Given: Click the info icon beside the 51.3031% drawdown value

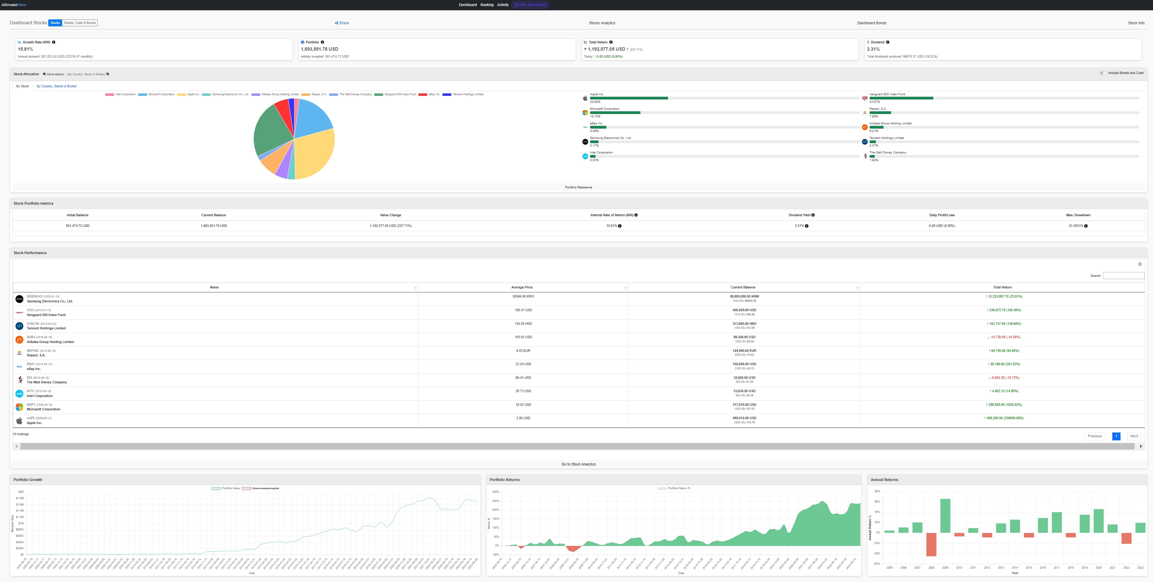Looking at the screenshot, I should [x=1086, y=226].
